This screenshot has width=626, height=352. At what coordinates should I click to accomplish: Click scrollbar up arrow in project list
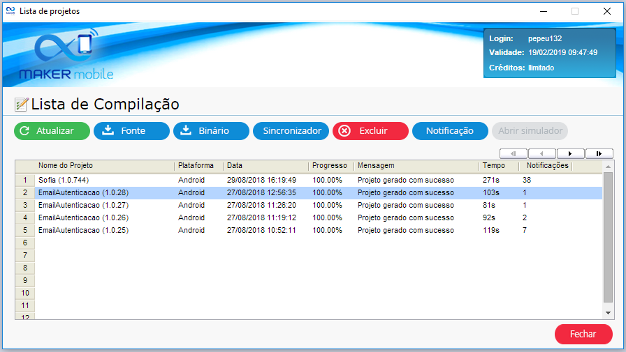(607, 167)
